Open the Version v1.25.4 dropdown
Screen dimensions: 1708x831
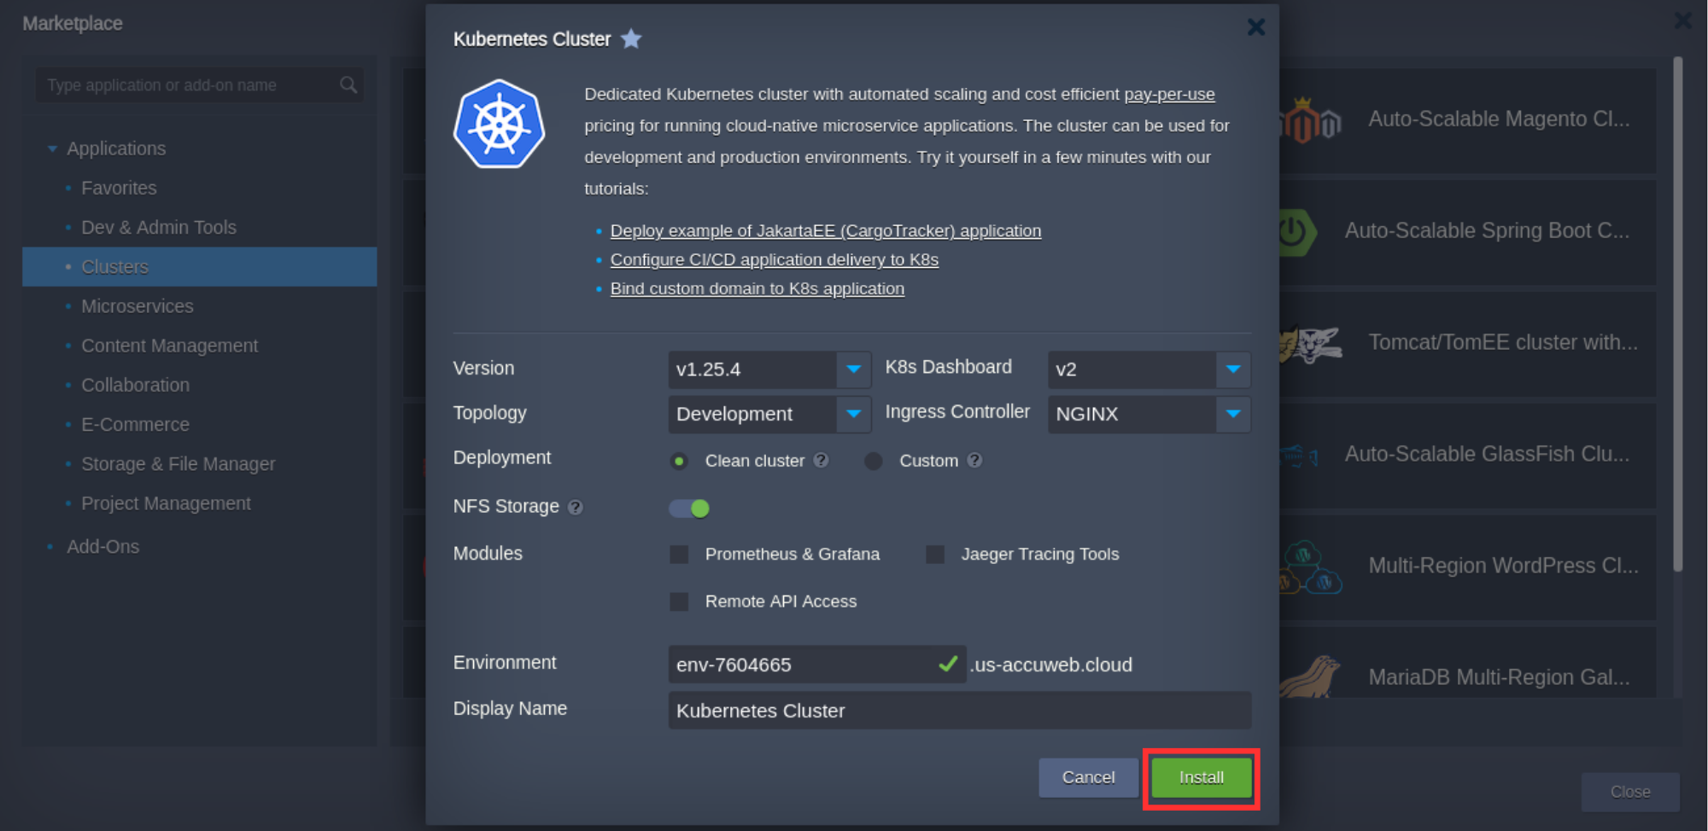click(853, 369)
